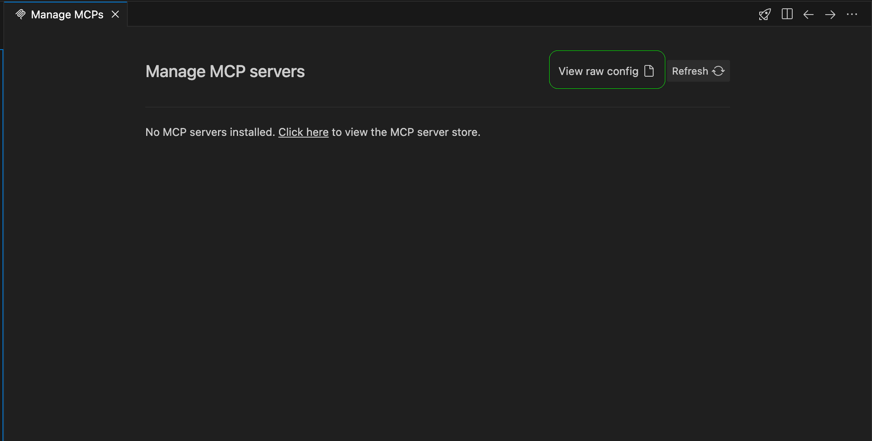Go forward using the right arrow
The width and height of the screenshot is (872, 441).
click(x=830, y=15)
